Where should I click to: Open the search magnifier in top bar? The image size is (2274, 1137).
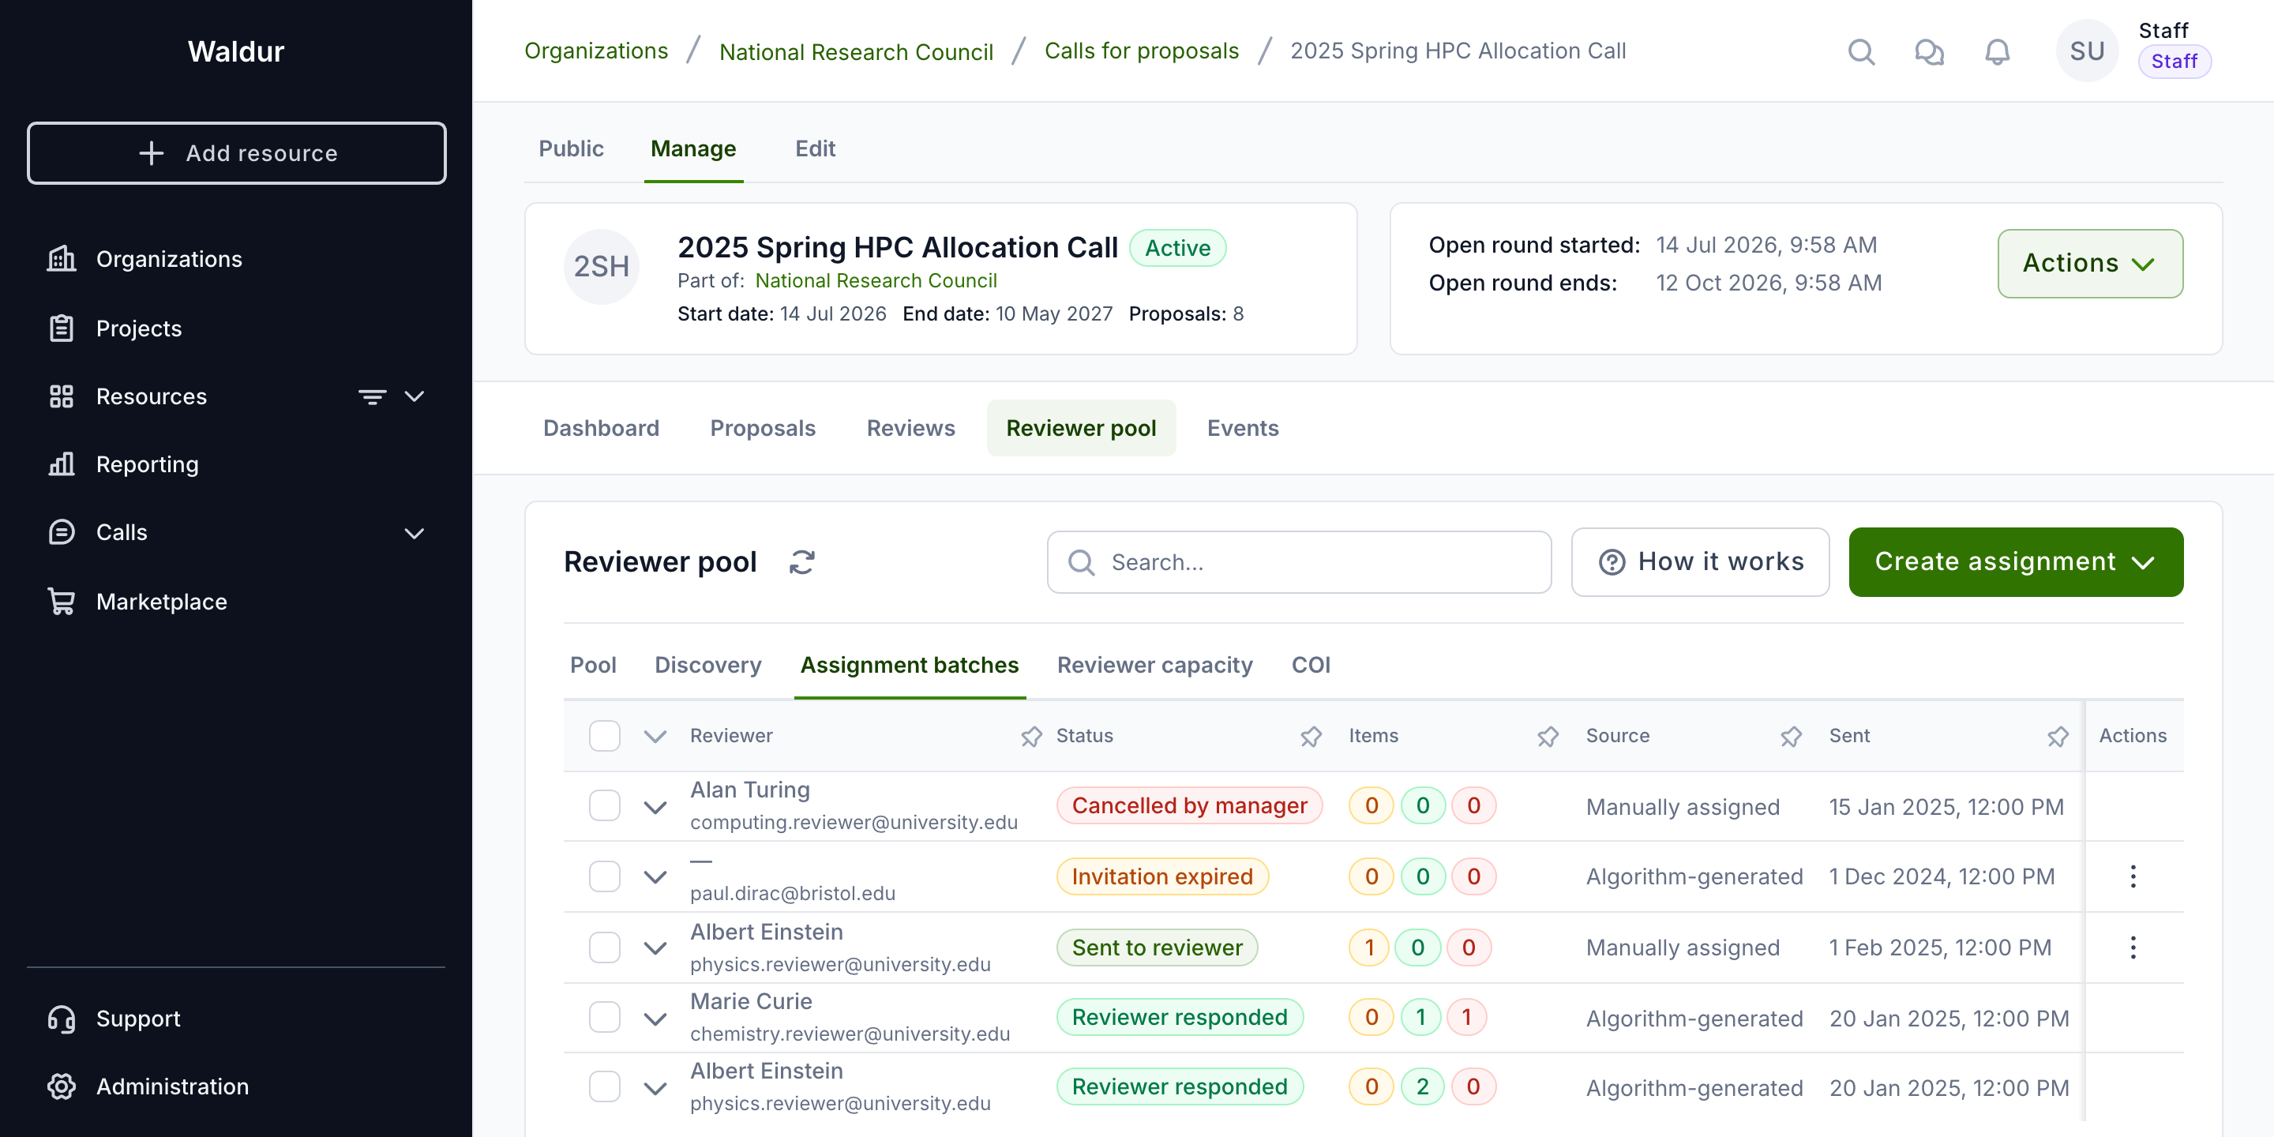[1861, 52]
